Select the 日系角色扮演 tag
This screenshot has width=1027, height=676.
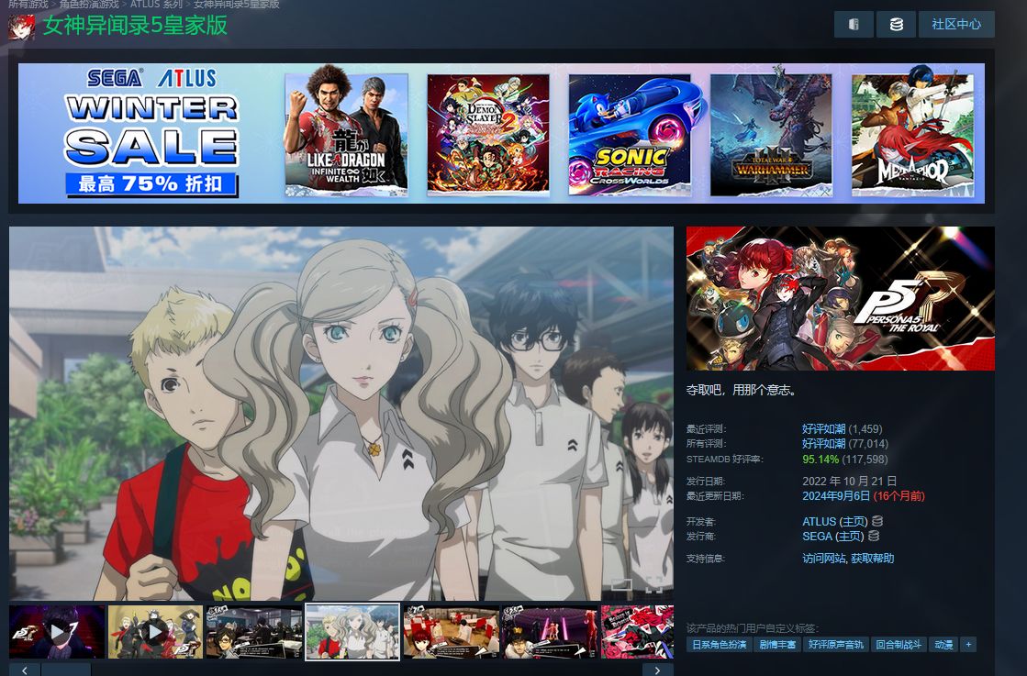click(x=720, y=645)
